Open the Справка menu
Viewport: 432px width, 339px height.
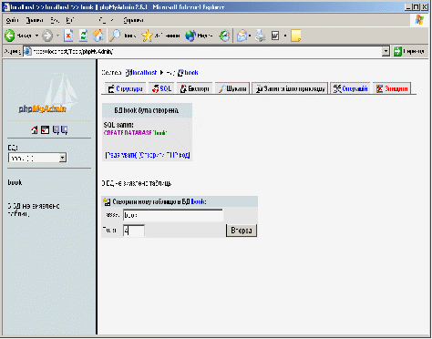tap(133, 20)
